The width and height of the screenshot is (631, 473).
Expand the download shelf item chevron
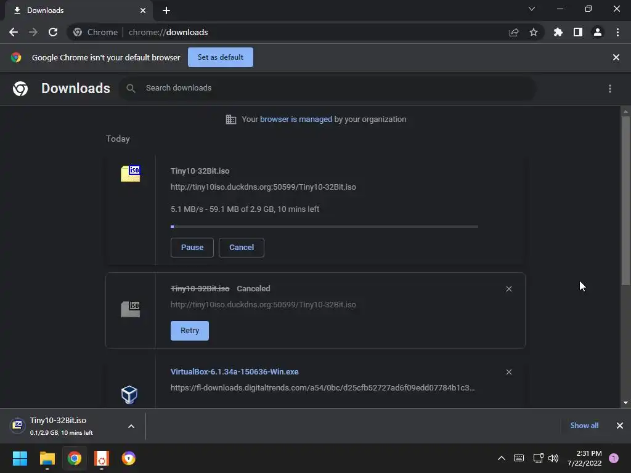coord(131,426)
